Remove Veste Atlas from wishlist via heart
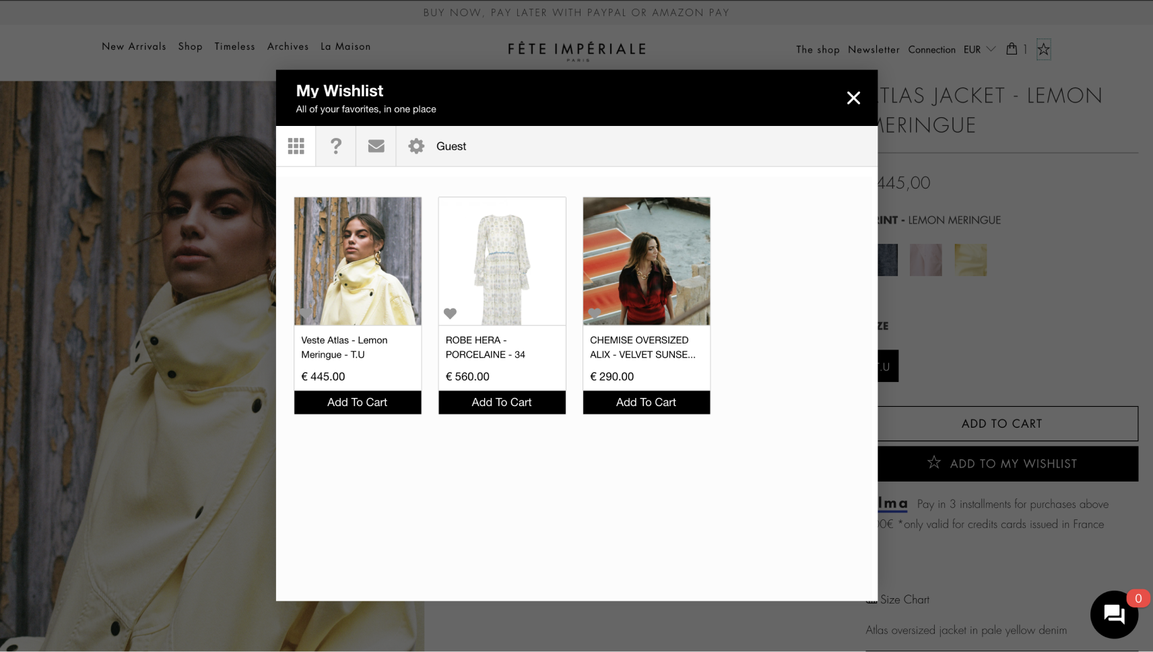This screenshot has width=1153, height=652. tap(306, 313)
